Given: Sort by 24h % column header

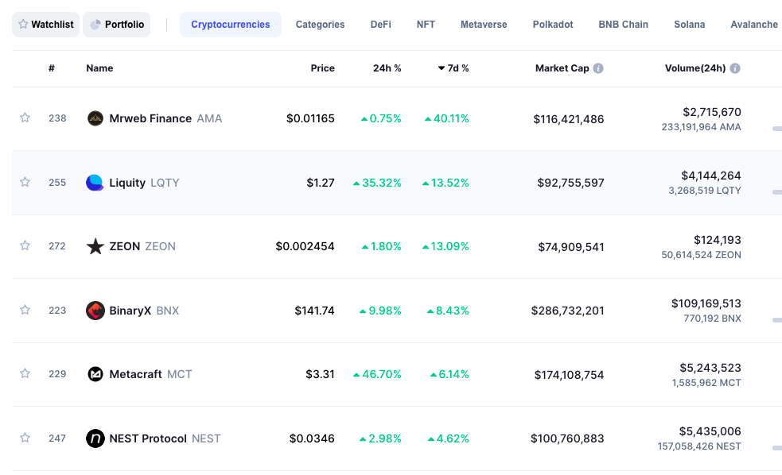Looking at the screenshot, I should pyautogui.click(x=387, y=68).
